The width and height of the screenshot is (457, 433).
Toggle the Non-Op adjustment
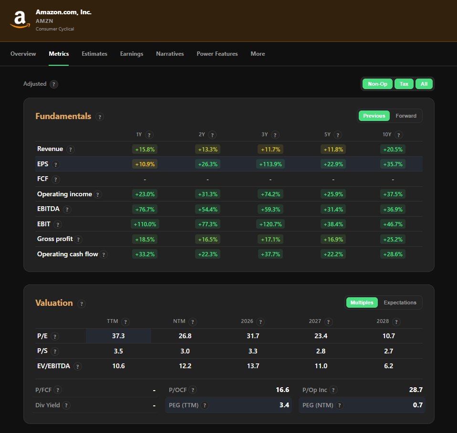pyautogui.click(x=377, y=84)
